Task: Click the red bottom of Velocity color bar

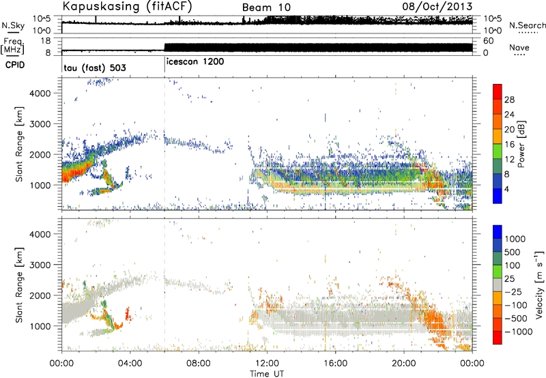Action: [498, 338]
